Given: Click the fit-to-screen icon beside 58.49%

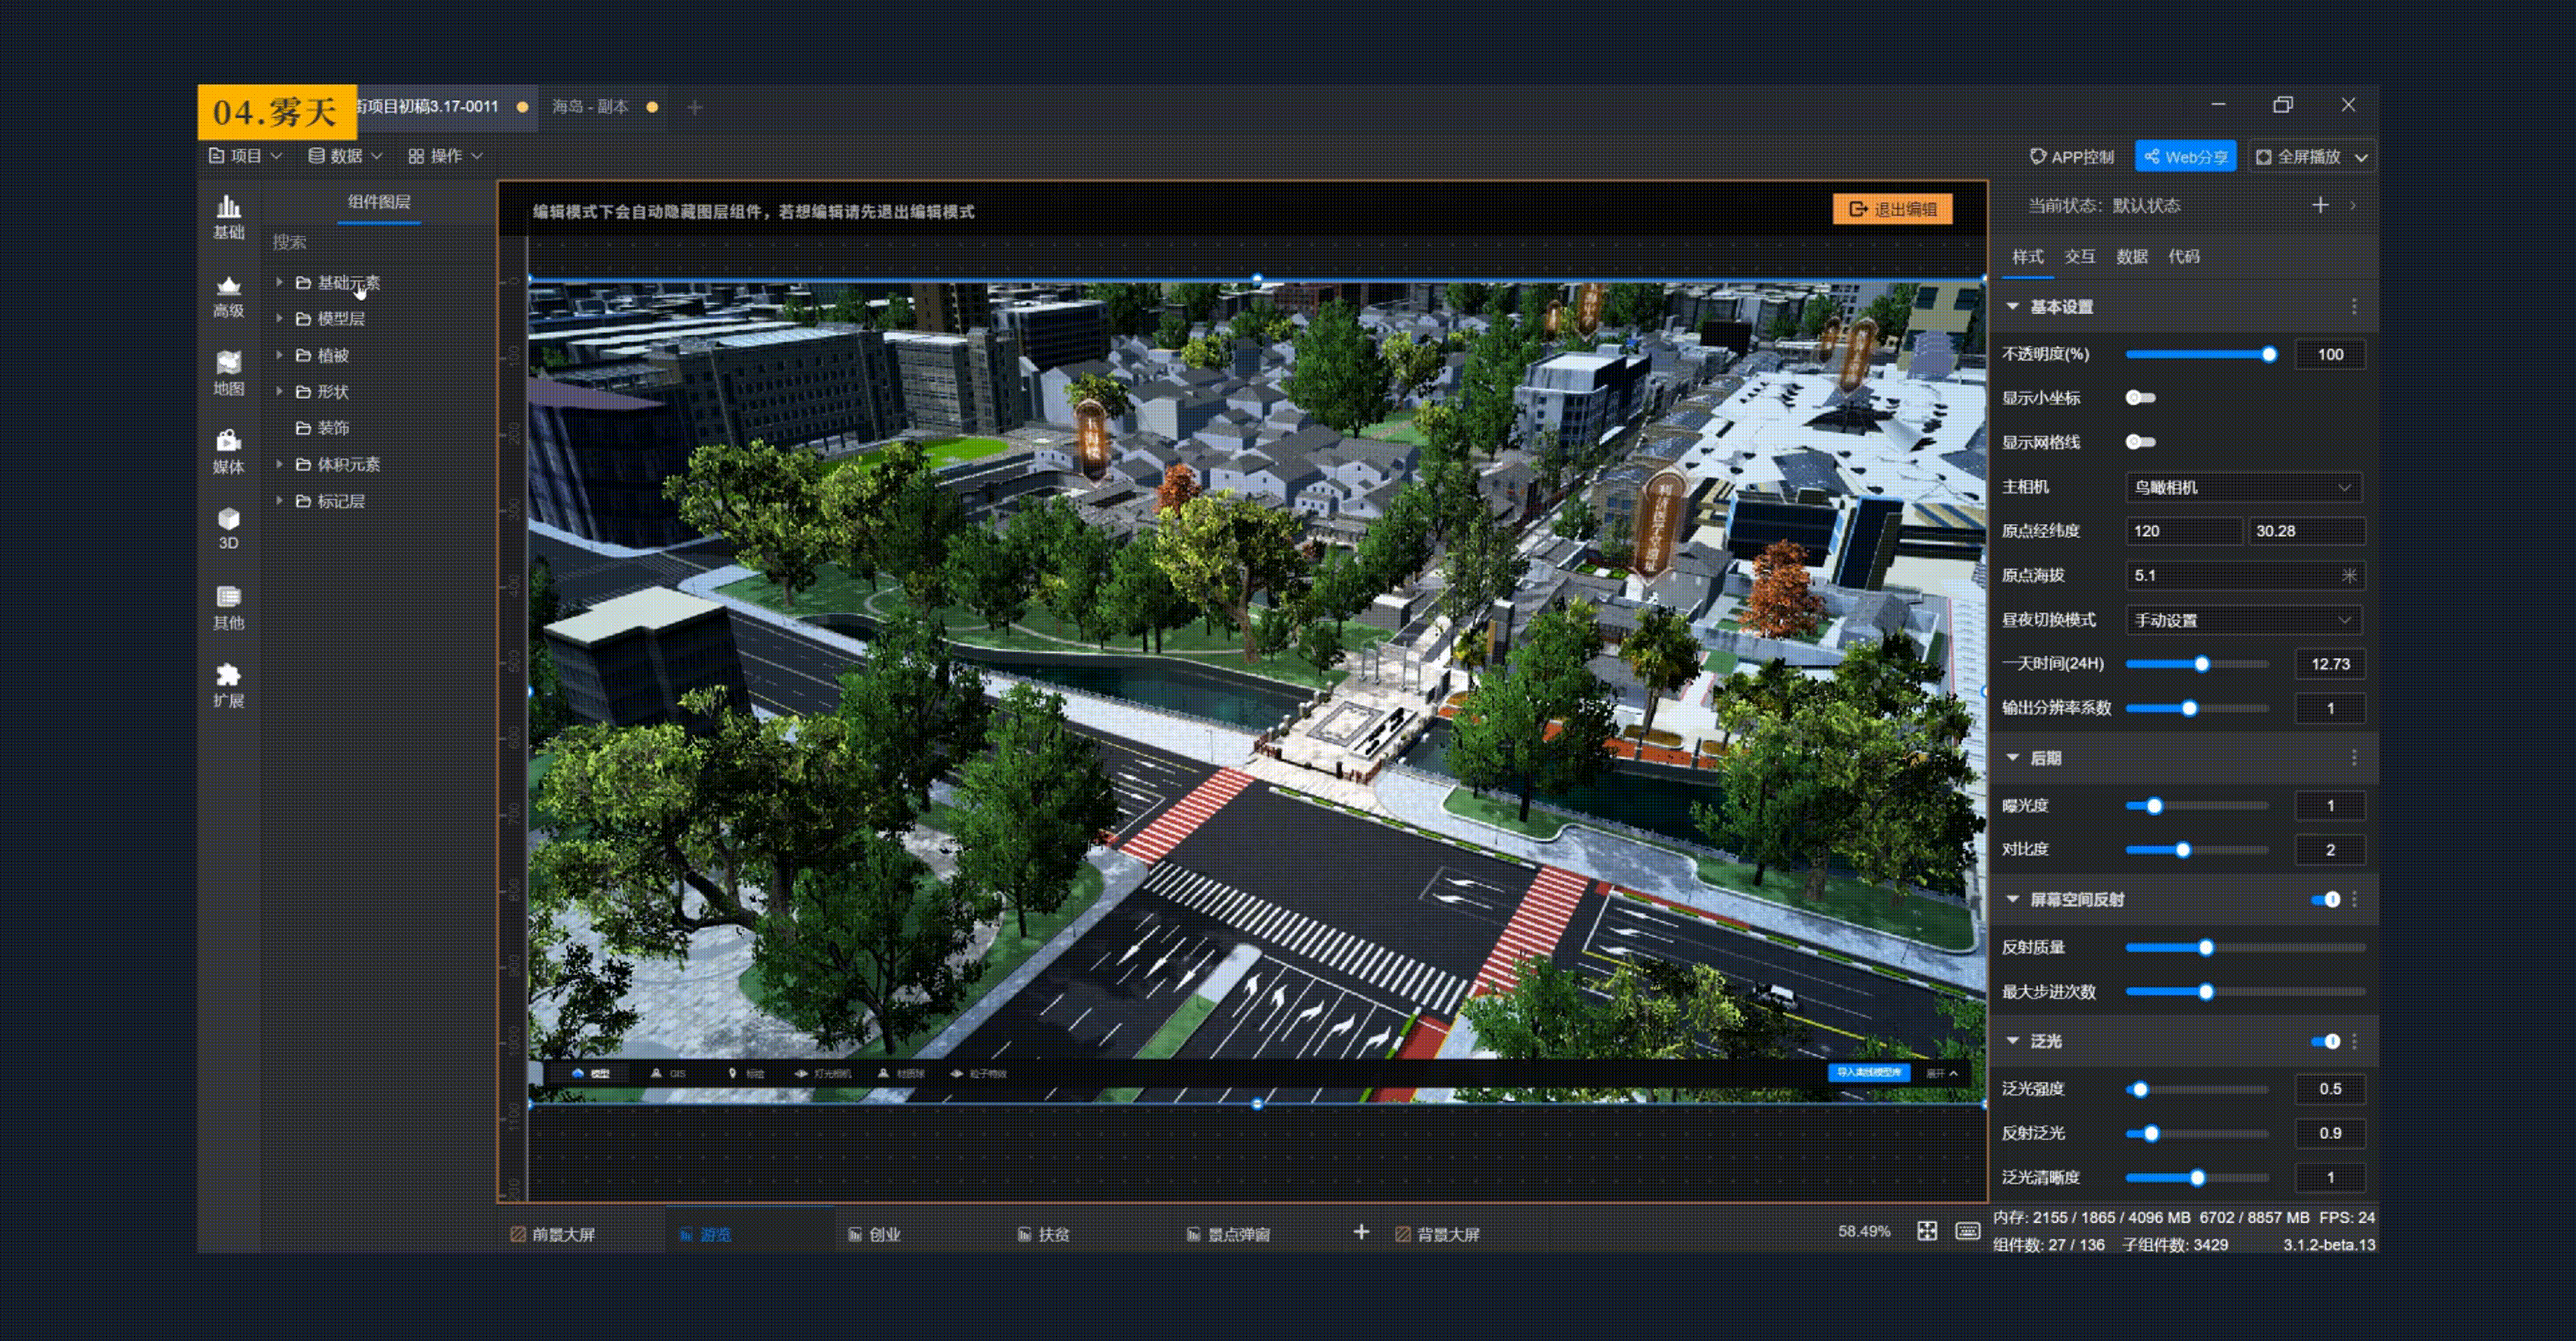Looking at the screenshot, I should click(1926, 1231).
